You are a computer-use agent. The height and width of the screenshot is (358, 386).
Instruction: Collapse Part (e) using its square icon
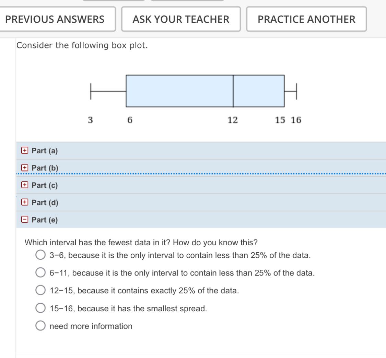(x=24, y=220)
